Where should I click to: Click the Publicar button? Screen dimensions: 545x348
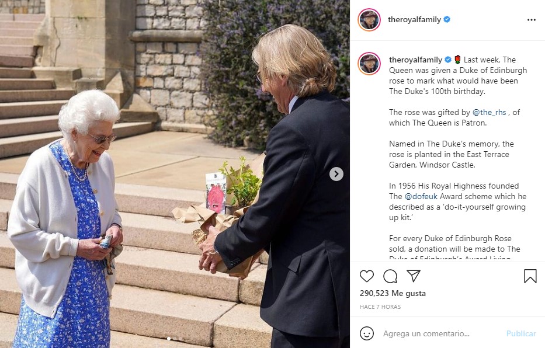pyautogui.click(x=521, y=333)
